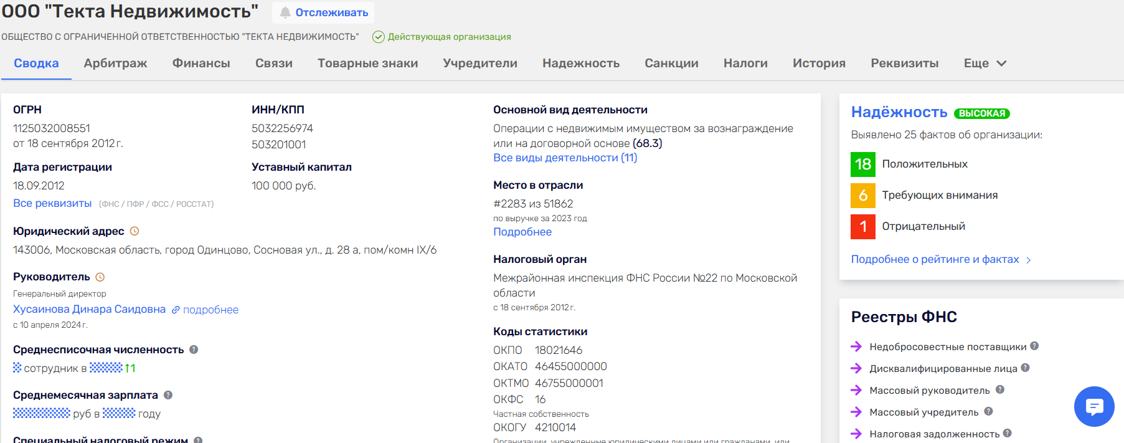This screenshot has width=1124, height=443.
Task: Click the bell icon next to Отслеживать
Action: point(285,12)
